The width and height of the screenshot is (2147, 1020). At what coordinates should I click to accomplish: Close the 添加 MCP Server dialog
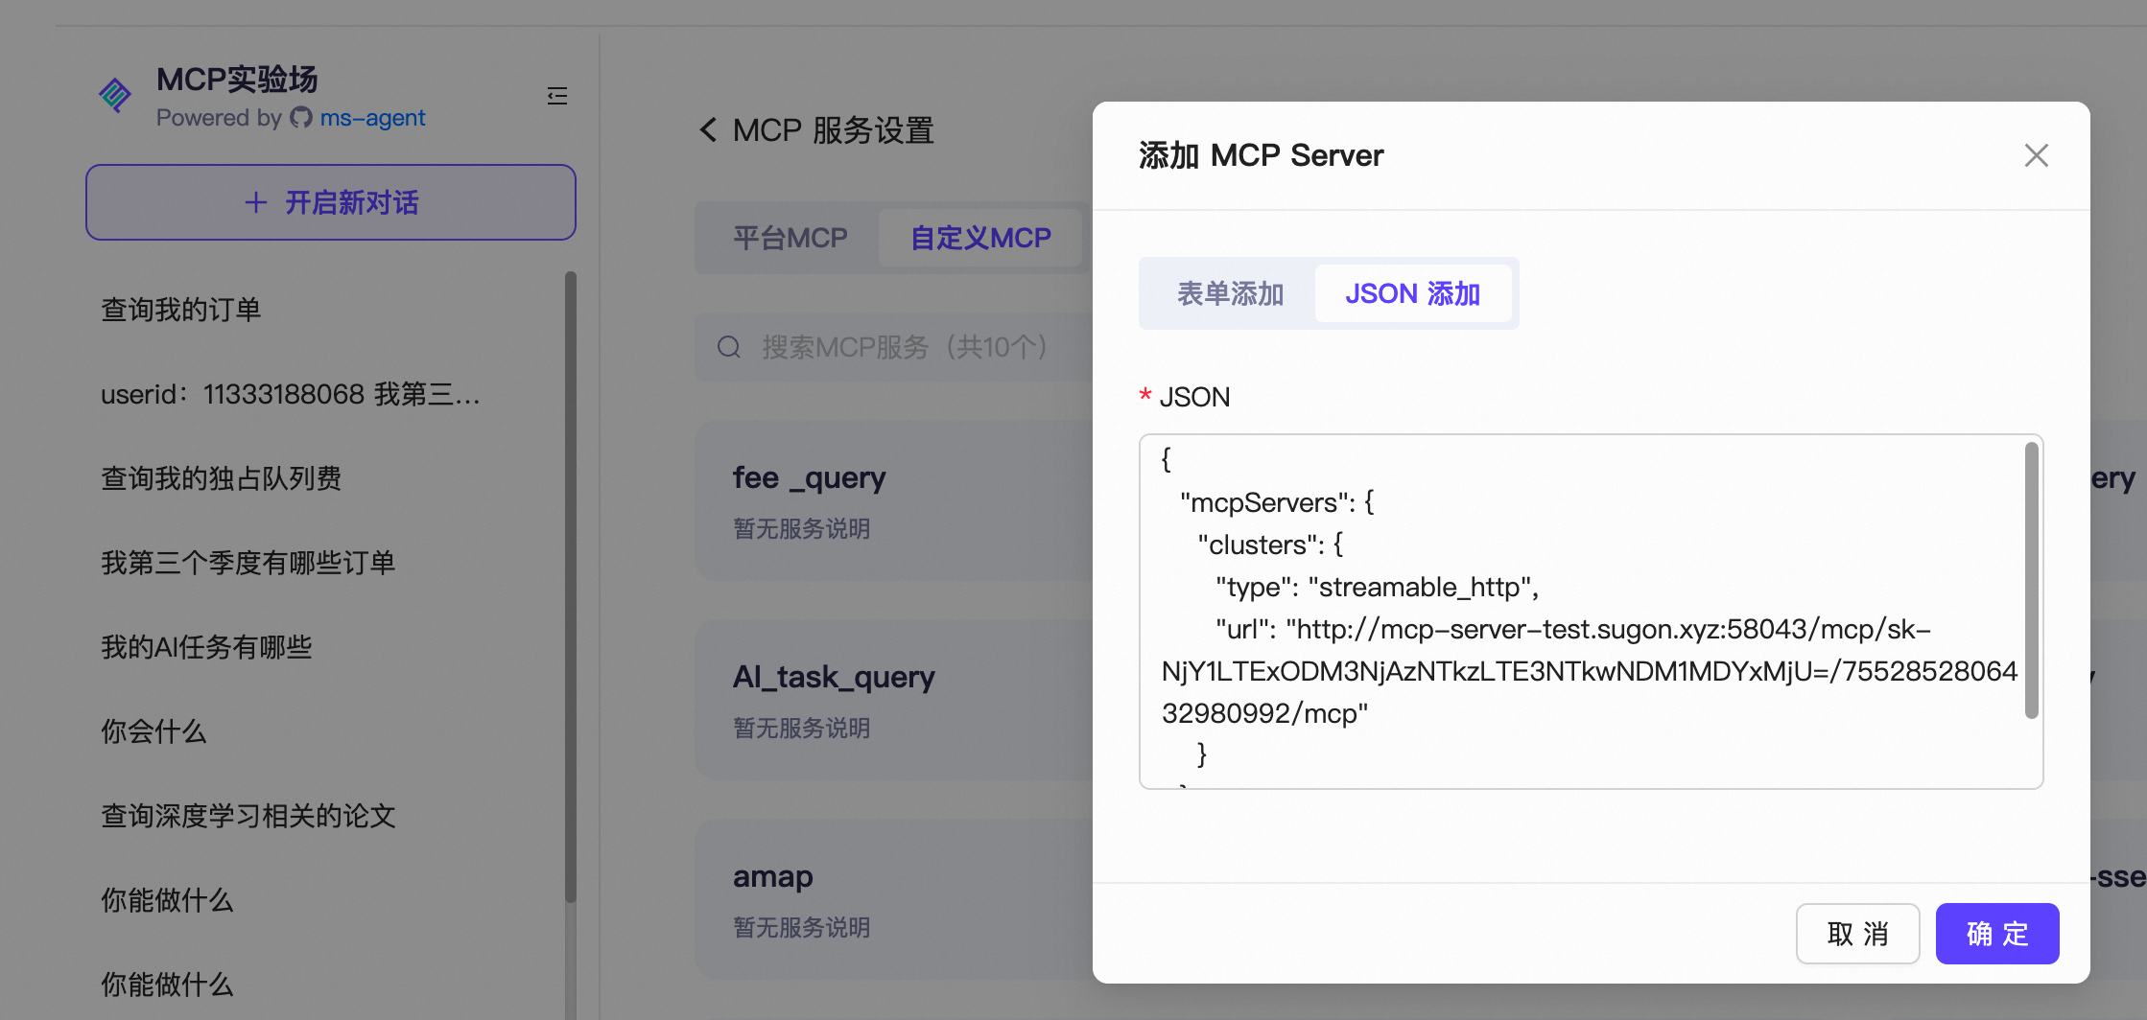click(x=2036, y=155)
